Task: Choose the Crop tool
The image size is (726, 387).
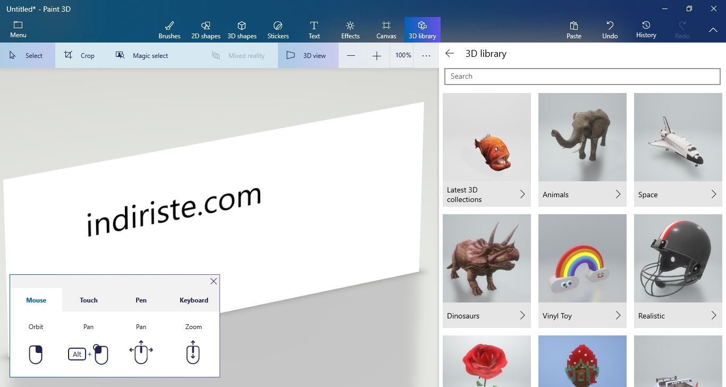Action: coord(79,55)
